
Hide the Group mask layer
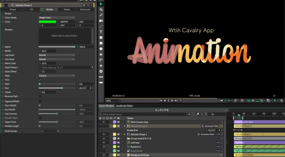coord(104,139)
